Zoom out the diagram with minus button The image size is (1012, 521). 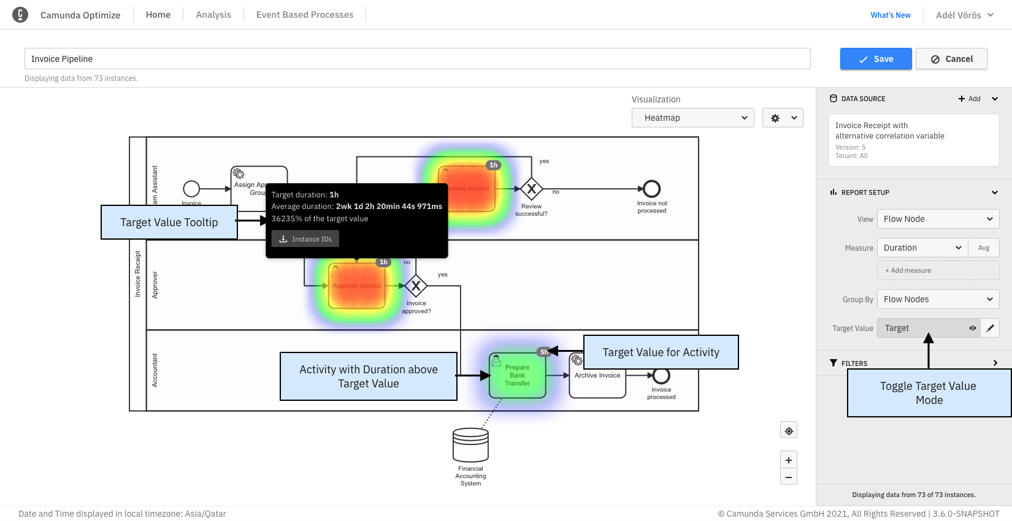click(x=789, y=477)
